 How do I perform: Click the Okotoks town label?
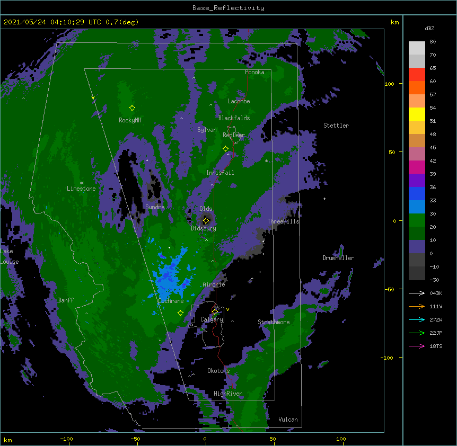(218, 371)
